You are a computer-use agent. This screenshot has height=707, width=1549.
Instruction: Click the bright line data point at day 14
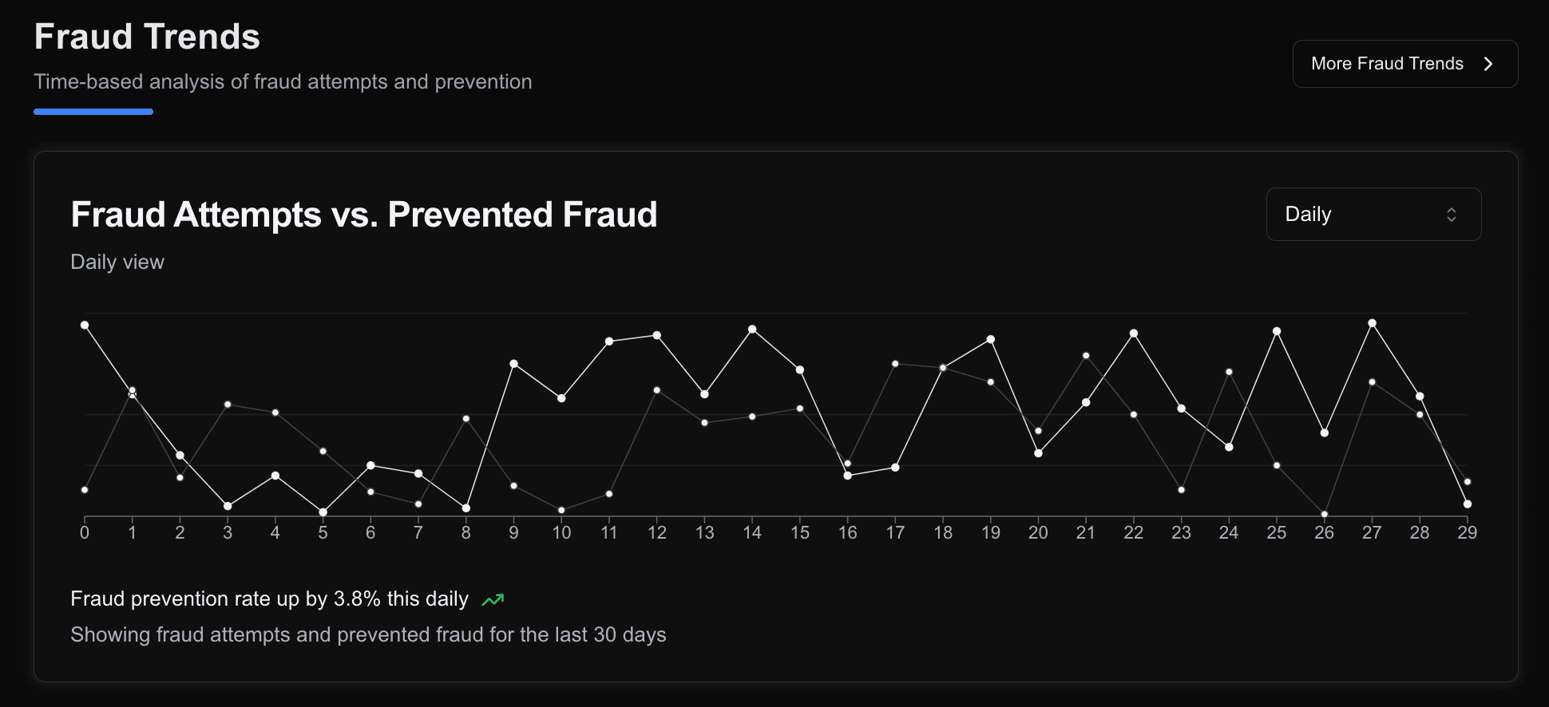click(x=752, y=329)
